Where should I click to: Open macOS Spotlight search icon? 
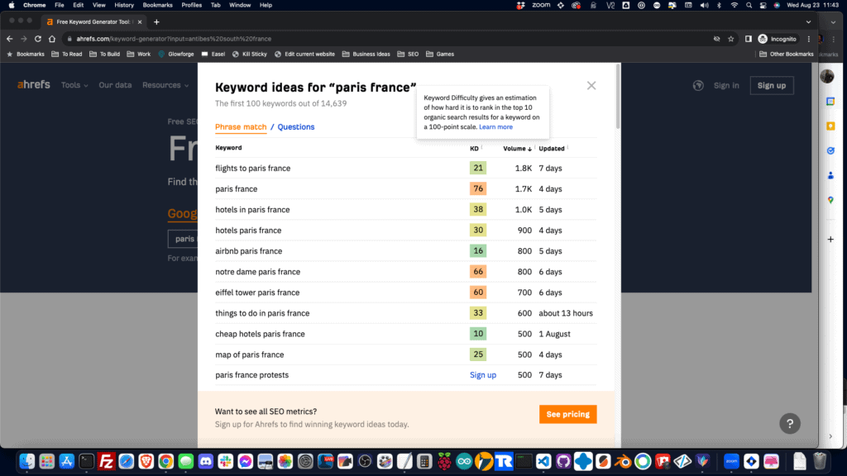point(749,6)
